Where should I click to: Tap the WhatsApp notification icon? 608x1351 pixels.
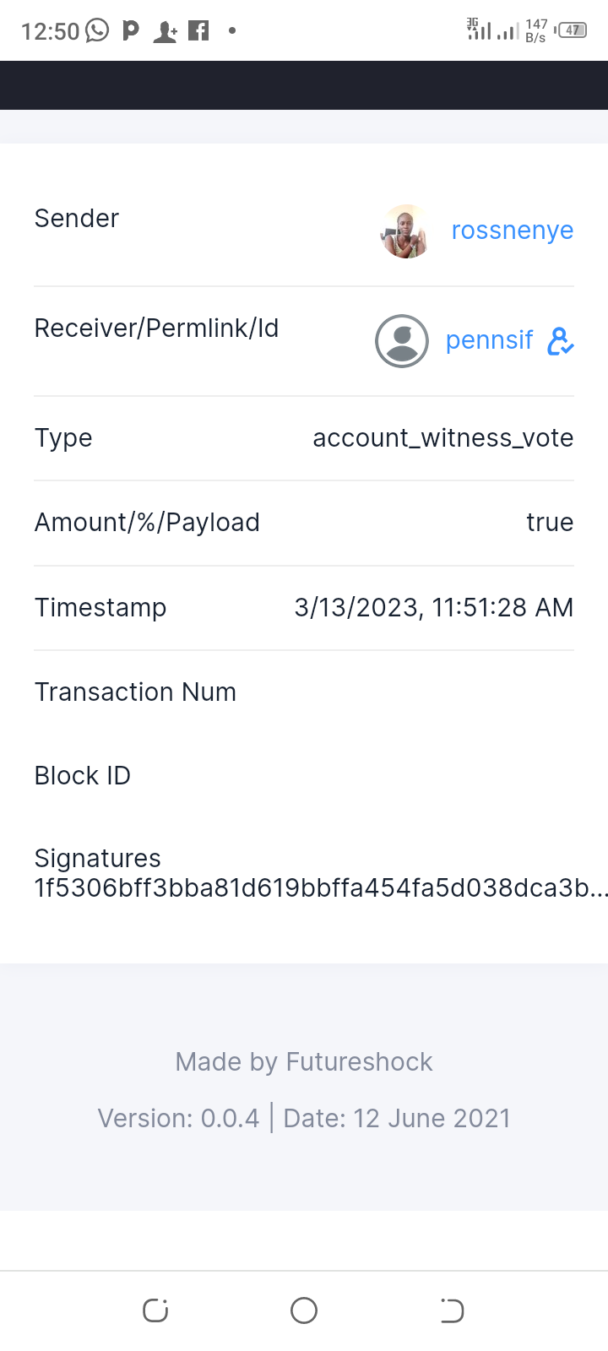[98, 31]
